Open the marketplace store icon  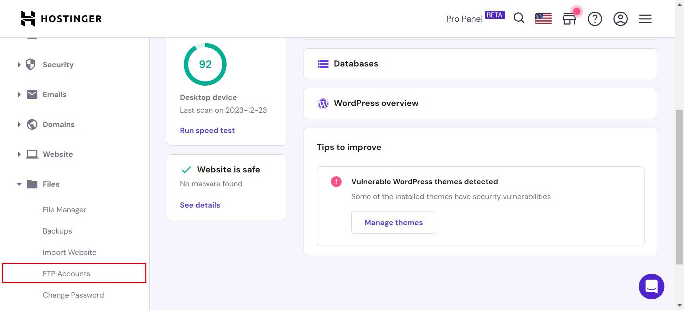[569, 18]
